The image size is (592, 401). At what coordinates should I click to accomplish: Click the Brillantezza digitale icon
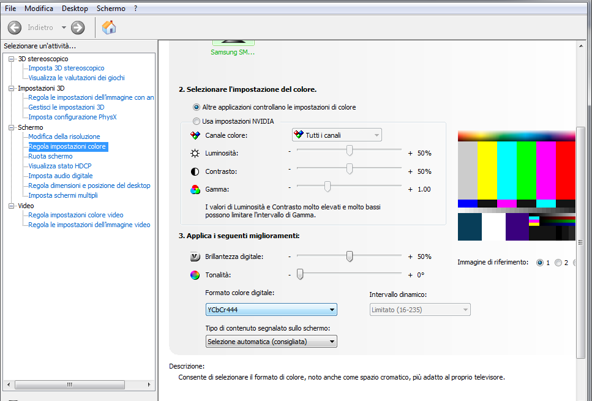(195, 257)
